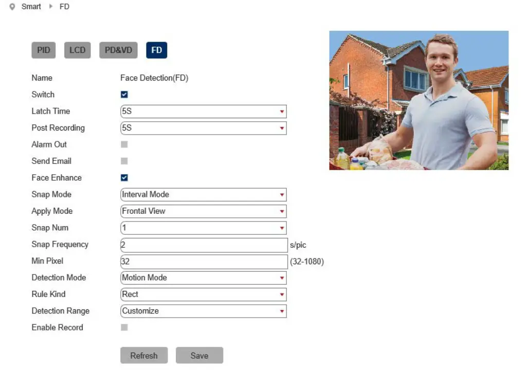529x370 pixels.
Task: Click the 'Latch Time' label
Action: tap(51, 112)
